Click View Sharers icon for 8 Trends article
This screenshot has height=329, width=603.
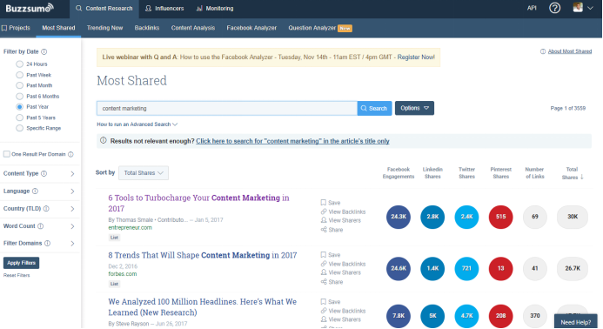point(324,272)
